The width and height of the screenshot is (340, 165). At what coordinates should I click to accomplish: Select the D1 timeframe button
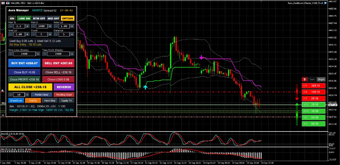313,86
